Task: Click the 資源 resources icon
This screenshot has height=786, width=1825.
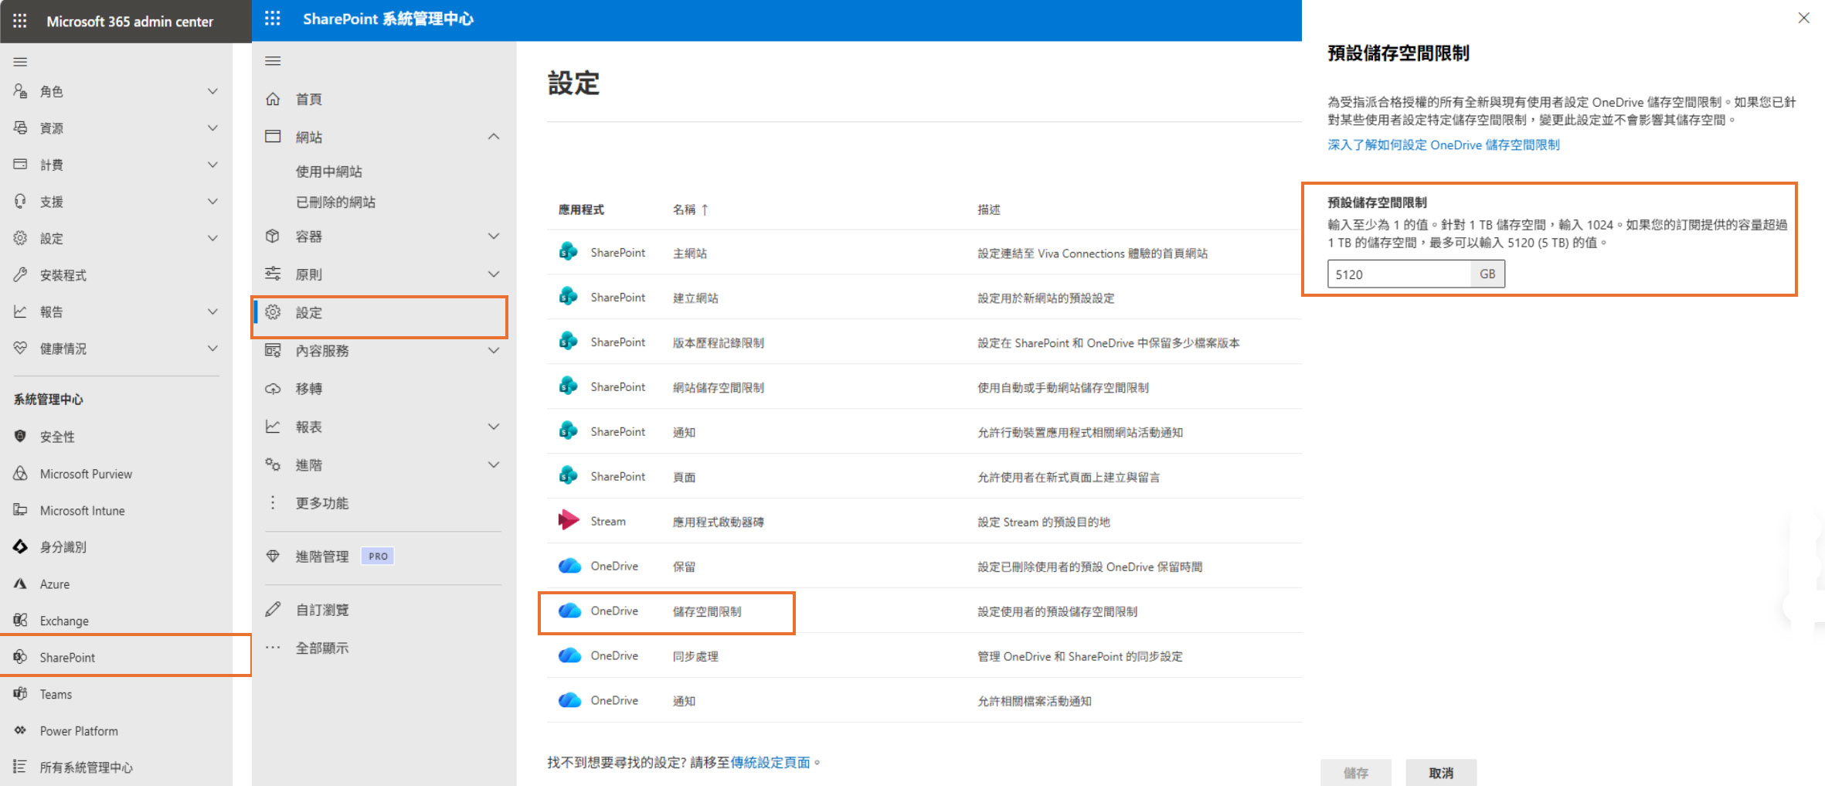Action: tap(21, 128)
